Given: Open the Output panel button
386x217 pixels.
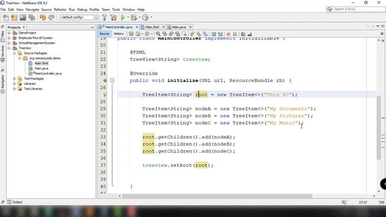Looking at the screenshot, I should coord(14,202).
